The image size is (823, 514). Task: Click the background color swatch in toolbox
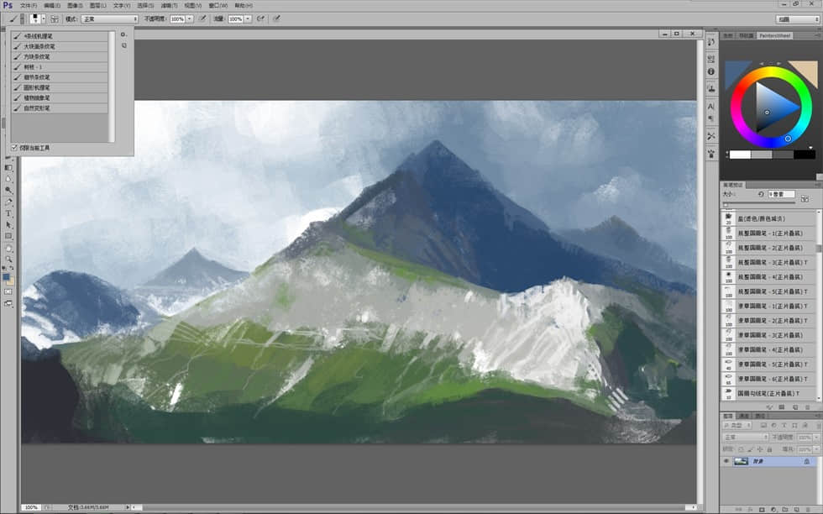tap(11, 282)
